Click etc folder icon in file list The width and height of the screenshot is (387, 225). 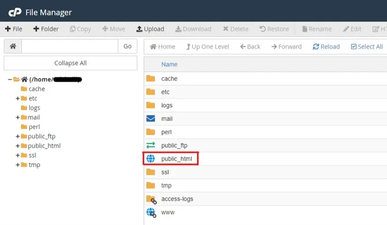[x=151, y=92]
